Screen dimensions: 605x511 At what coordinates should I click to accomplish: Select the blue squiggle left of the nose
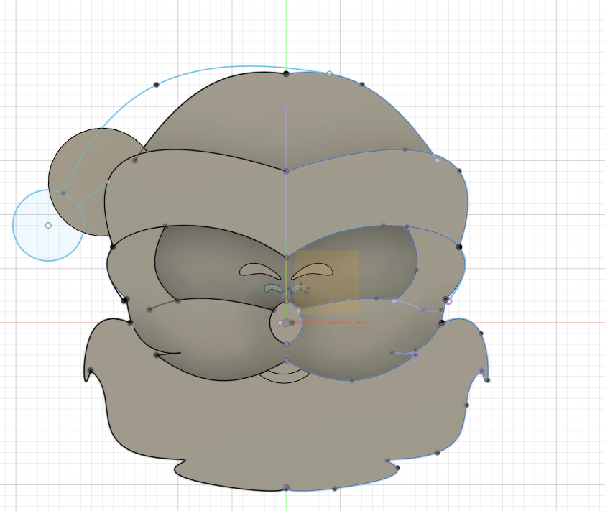272,287
